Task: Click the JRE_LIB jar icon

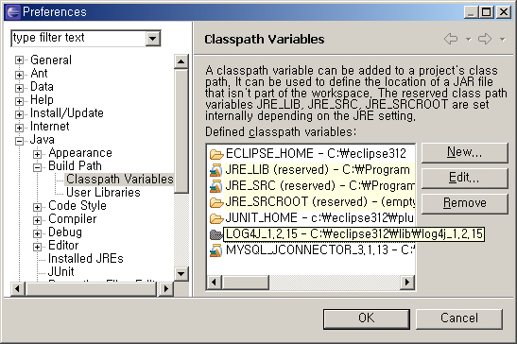Action: 215,170
